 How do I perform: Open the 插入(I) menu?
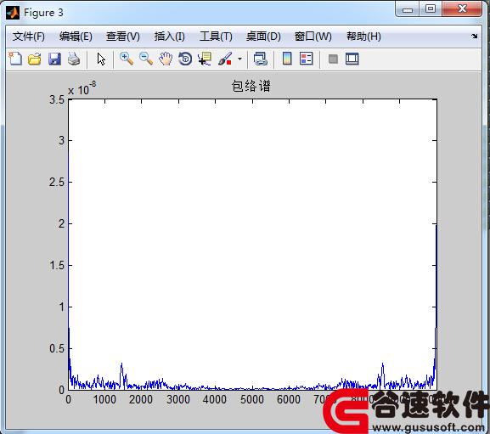(x=169, y=37)
